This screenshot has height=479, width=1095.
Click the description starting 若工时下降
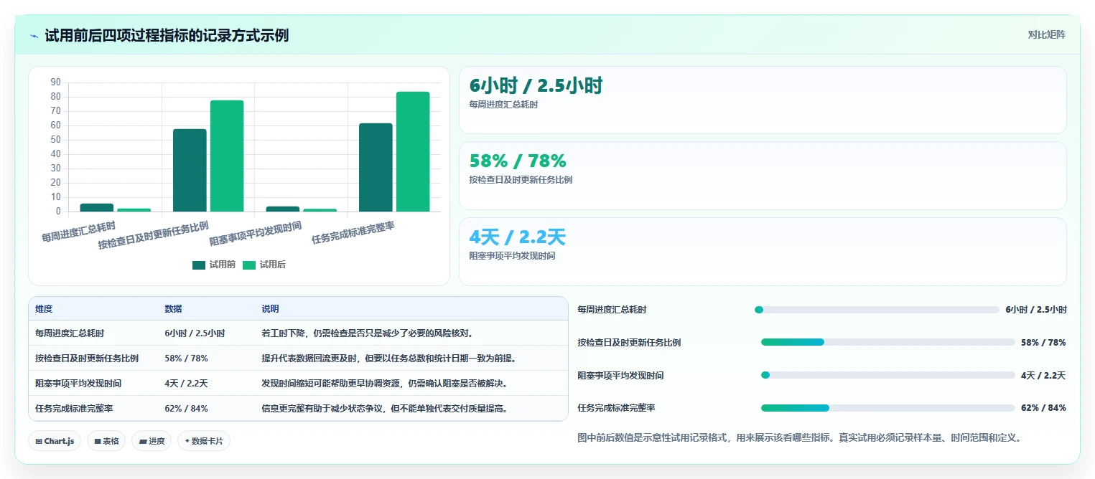point(367,333)
